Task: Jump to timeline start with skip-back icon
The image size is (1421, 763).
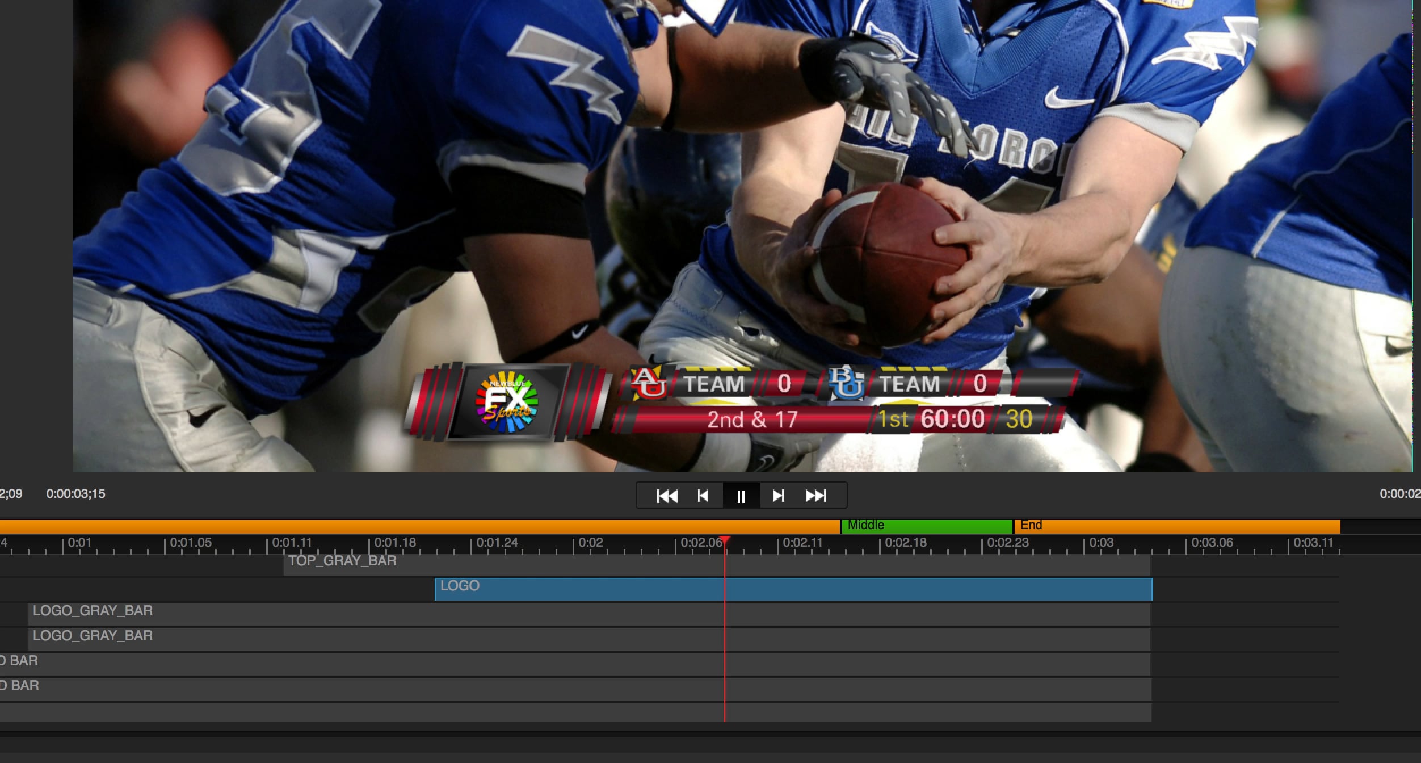Action: point(667,496)
